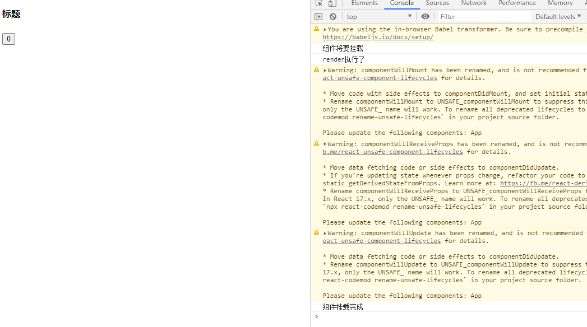
Task: Click the 0 counter button
Action: pos(8,39)
